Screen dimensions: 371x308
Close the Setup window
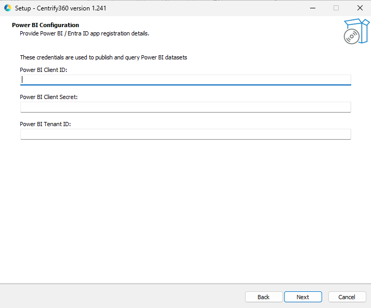tap(360, 8)
